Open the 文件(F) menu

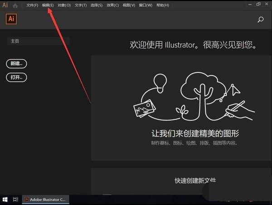pos(33,5)
